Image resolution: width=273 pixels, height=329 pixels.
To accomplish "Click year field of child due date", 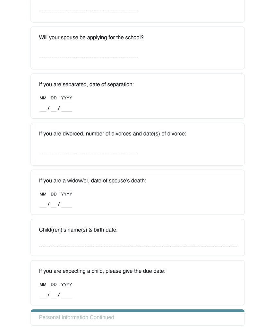I will pyautogui.click(x=66, y=294).
